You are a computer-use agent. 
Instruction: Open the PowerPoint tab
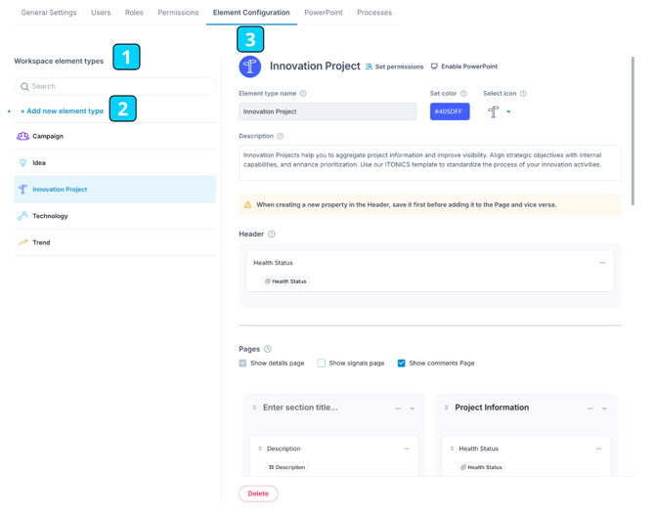pyautogui.click(x=324, y=13)
